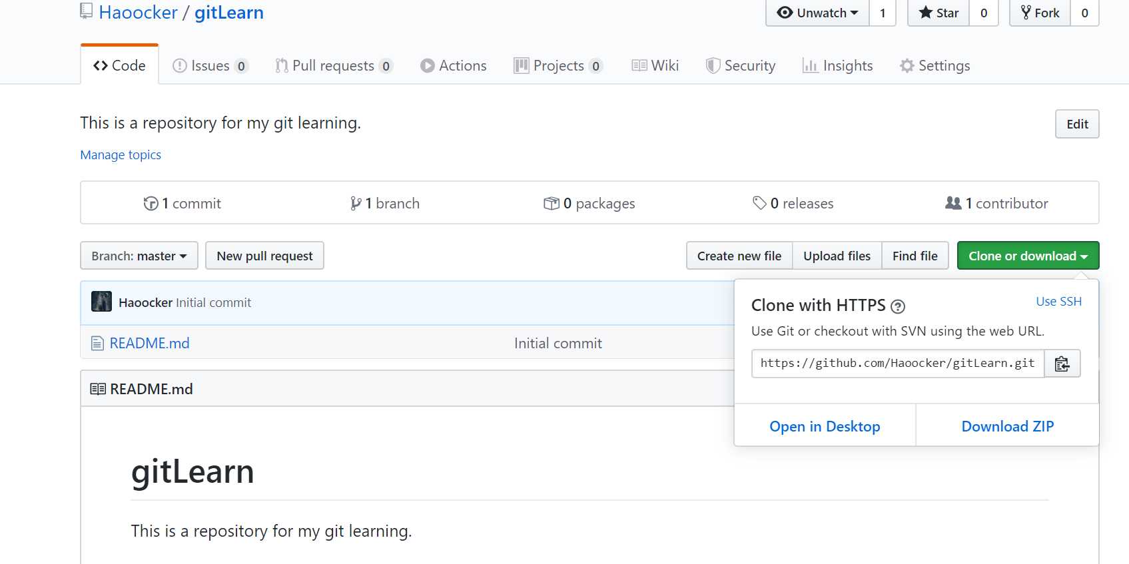Open the Unwatch notifications dropdown
The height and width of the screenshot is (564, 1129).
click(817, 13)
